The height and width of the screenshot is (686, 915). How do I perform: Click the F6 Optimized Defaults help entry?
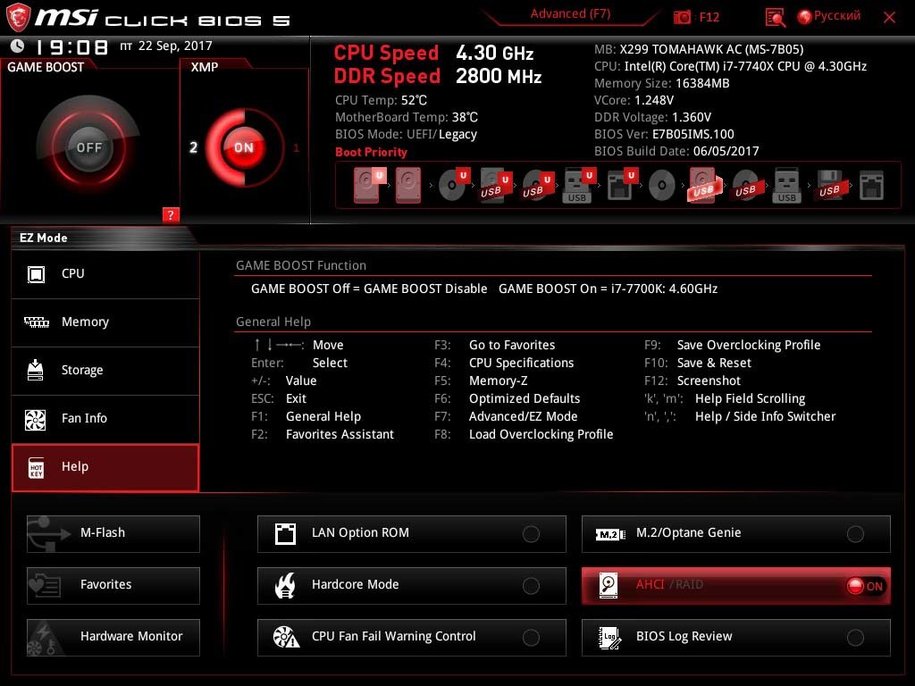[x=508, y=398]
